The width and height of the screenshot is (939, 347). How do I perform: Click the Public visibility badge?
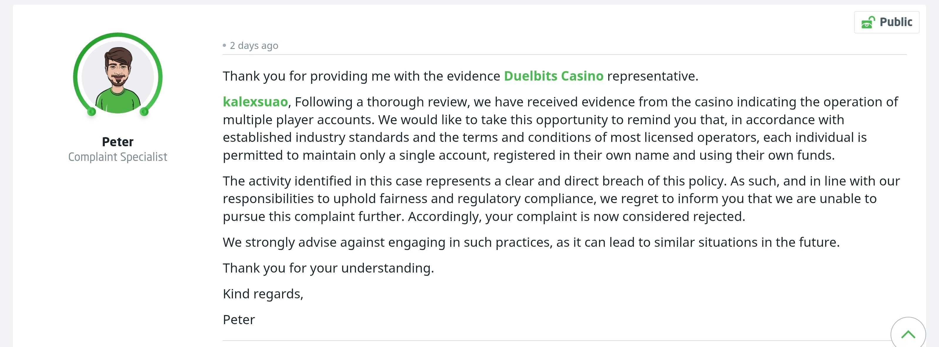[x=886, y=22]
